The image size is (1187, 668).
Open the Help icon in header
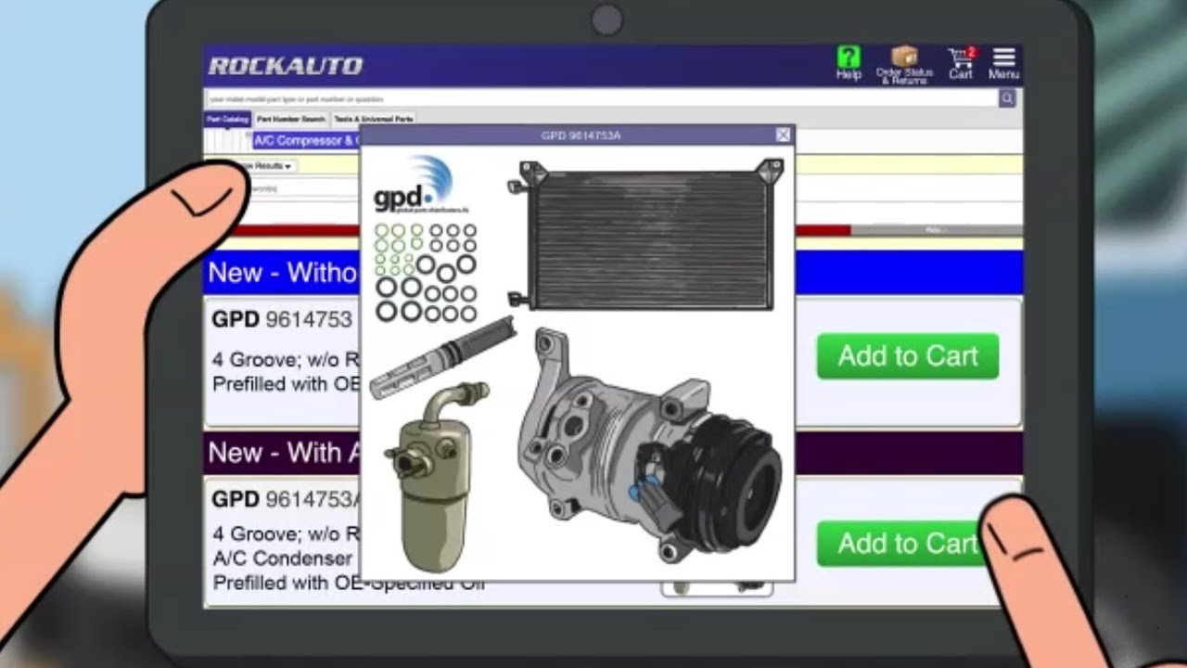pyautogui.click(x=849, y=63)
